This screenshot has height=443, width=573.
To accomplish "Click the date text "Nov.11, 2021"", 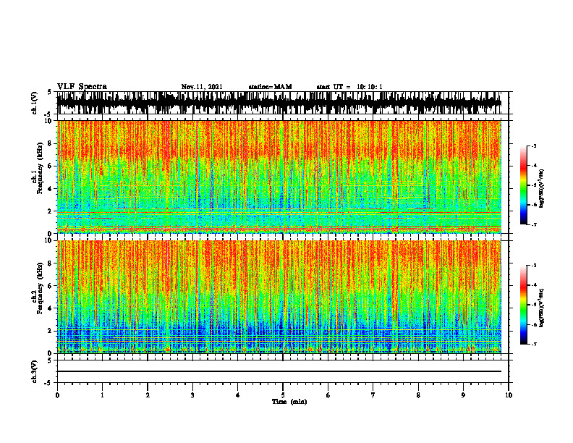I will (202, 87).
